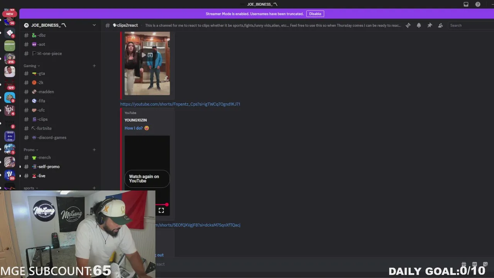This screenshot has width=494, height=278.
Task: Open YBN server icon with badge 4
Action: pos(10,110)
